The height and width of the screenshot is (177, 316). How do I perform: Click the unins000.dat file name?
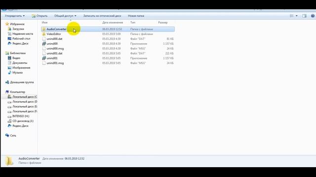[54, 39]
